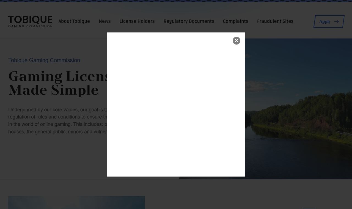Click the image thumbnail below the hero section
The width and height of the screenshot is (352, 209).
coord(76,202)
